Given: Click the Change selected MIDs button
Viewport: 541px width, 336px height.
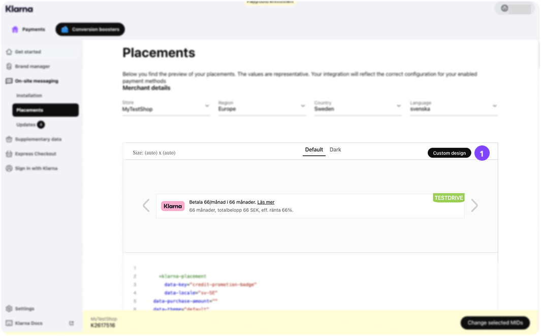Looking at the screenshot, I should 495,323.
